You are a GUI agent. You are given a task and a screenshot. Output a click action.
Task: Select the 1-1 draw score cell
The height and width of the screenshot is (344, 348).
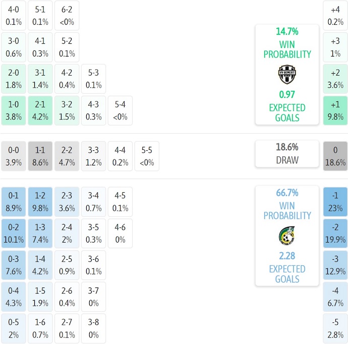[x=40, y=157]
